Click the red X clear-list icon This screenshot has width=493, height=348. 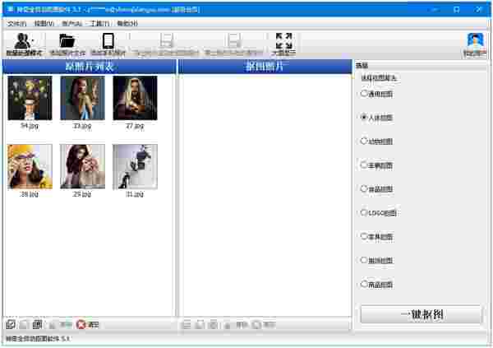point(81,324)
